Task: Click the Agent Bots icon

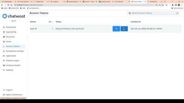Action: 4,56
